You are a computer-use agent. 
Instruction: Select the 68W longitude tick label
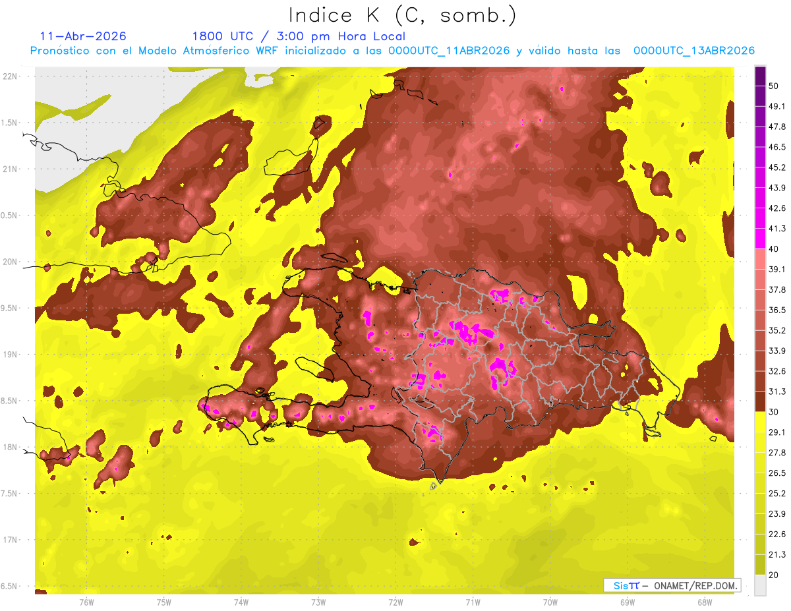(x=704, y=602)
